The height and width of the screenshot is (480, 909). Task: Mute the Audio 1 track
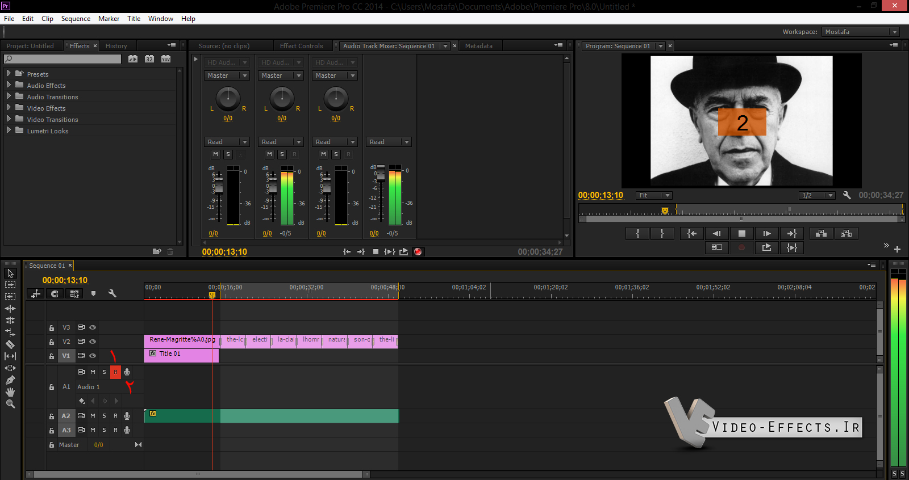click(x=93, y=372)
